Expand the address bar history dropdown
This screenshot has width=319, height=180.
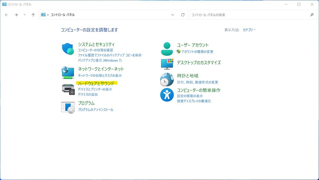(x=173, y=15)
